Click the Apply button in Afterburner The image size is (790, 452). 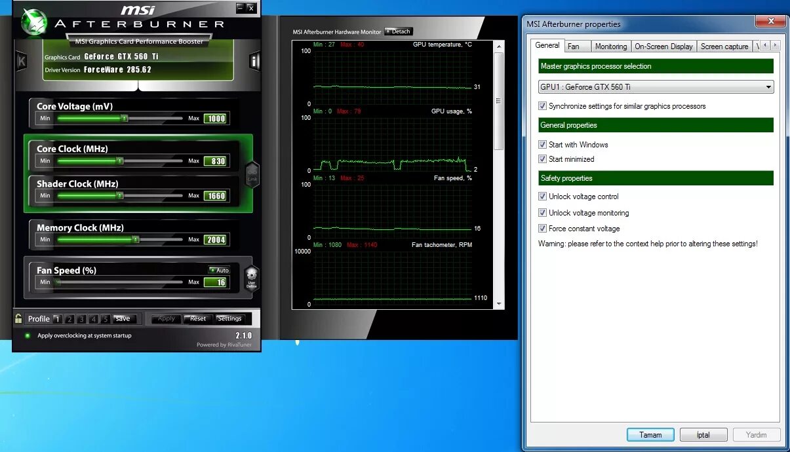click(x=167, y=319)
